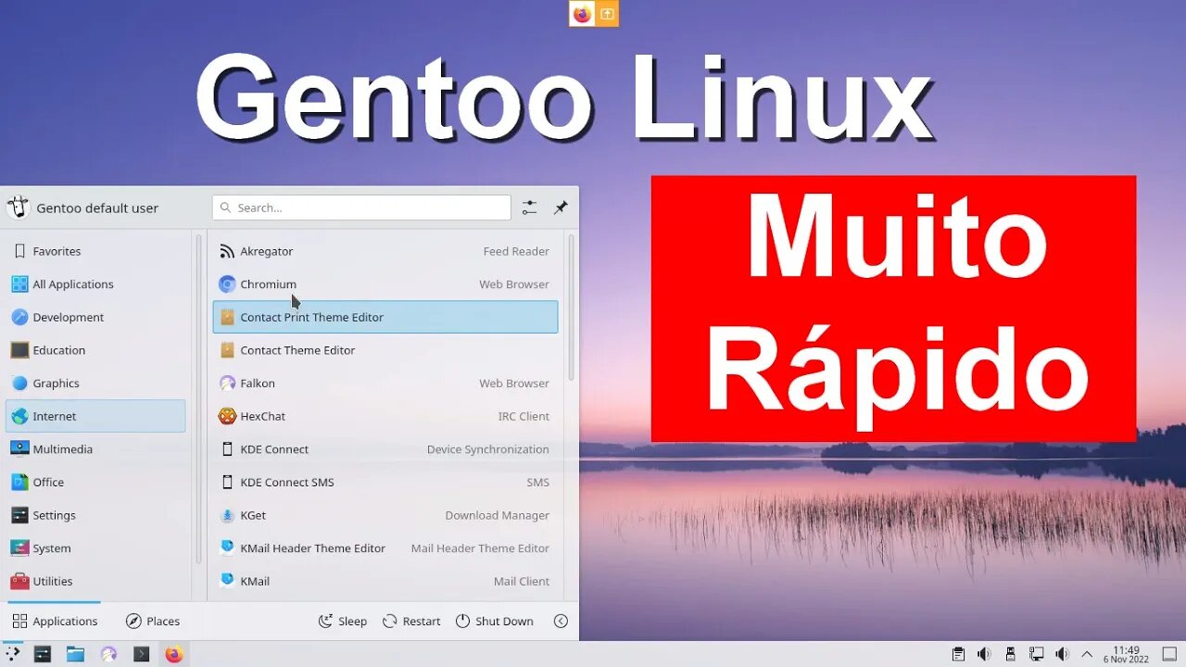The width and height of the screenshot is (1186, 667).
Task: Open Contact Theme Editor
Action: (x=385, y=350)
